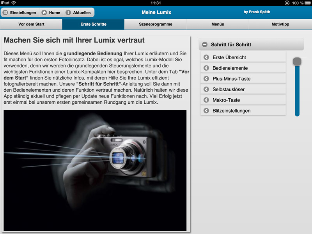
Task: Open Erste Übersicht list entry
Action: [x=243, y=57]
